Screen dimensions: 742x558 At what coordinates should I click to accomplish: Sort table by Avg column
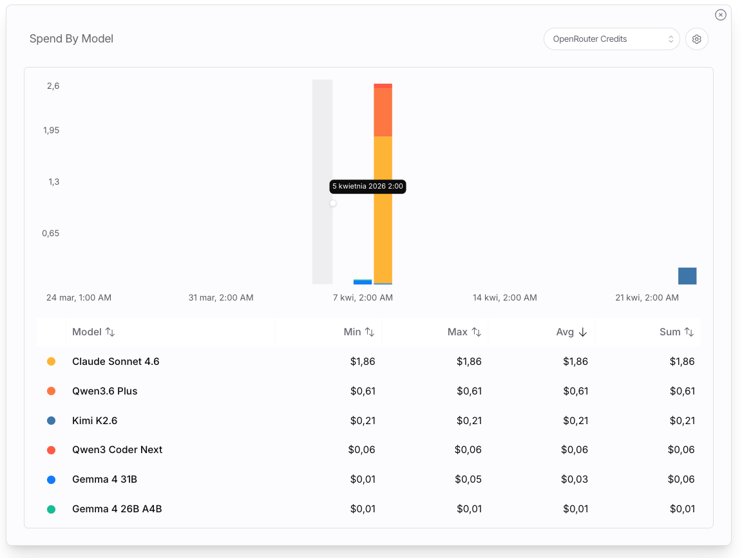coord(571,332)
